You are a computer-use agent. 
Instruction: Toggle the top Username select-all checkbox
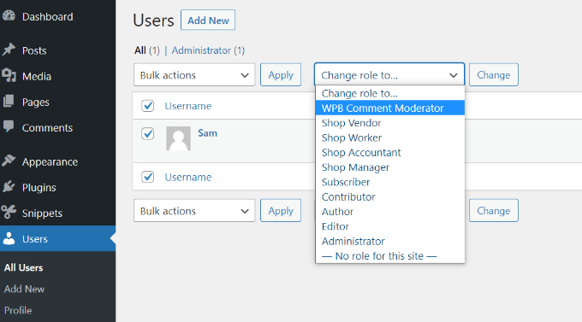pyautogui.click(x=148, y=106)
